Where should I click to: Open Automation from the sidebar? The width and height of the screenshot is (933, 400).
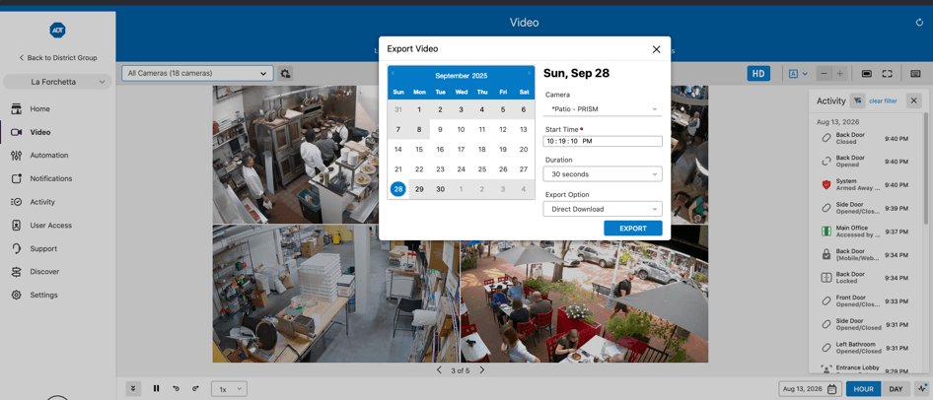point(48,155)
